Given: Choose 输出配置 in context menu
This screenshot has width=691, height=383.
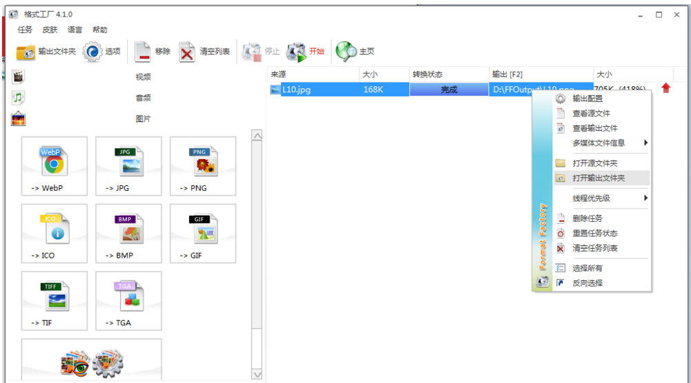Looking at the screenshot, I should (601, 99).
